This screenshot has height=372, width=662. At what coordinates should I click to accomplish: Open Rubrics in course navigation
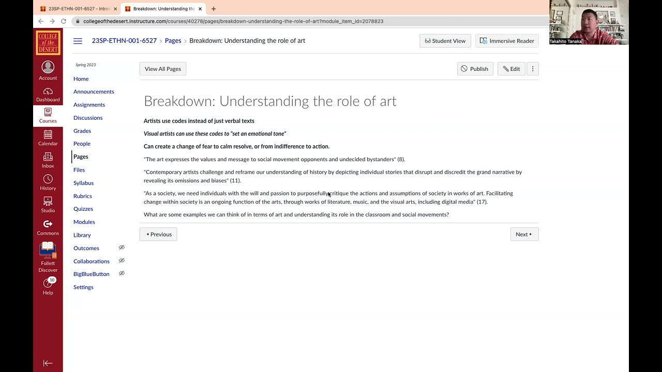click(x=83, y=196)
